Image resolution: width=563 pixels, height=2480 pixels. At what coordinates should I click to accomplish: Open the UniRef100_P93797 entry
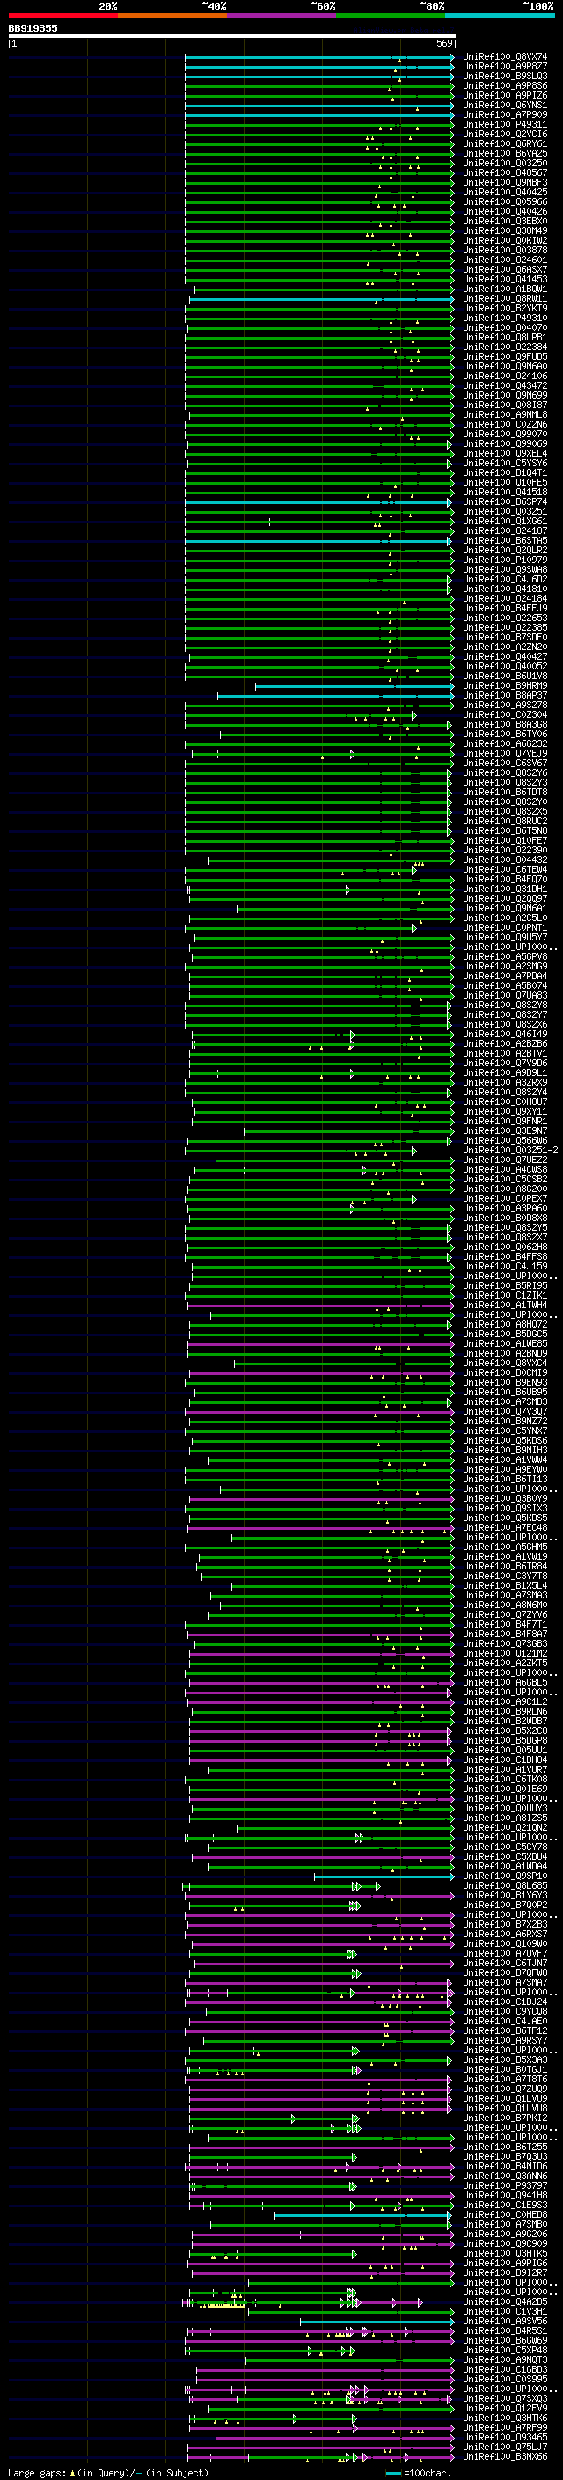[504, 2185]
